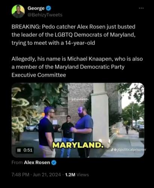Click the blue verified badge beside George
154x188 pixels.
[x=48, y=8]
